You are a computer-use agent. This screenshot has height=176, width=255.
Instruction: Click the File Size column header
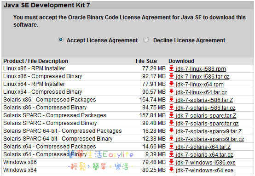(146, 61)
